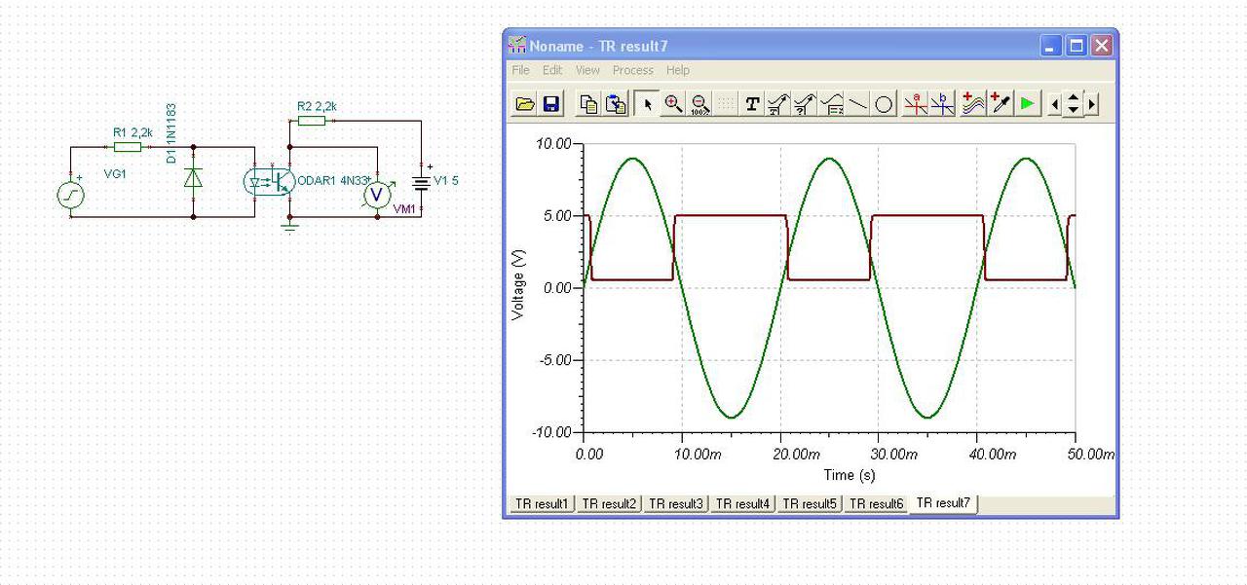This screenshot has height=585, width=1247.
Task: Click the green play arrow icon
Action: click(1027, 104)
